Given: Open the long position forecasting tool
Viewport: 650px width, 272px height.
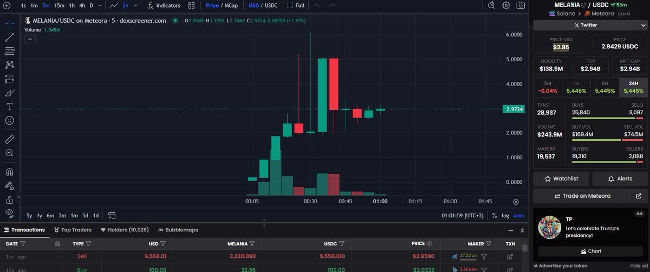Looking at the screenshot, I should (9, 79).
